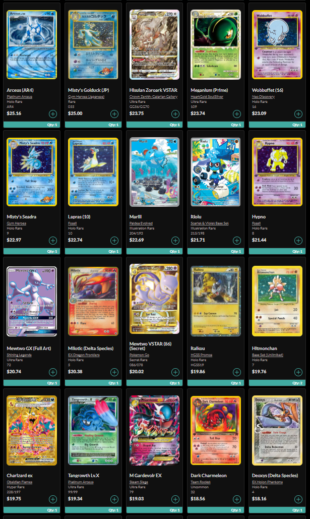Open the Milotic (Delta Species) card thumbnail

point(93,301)
